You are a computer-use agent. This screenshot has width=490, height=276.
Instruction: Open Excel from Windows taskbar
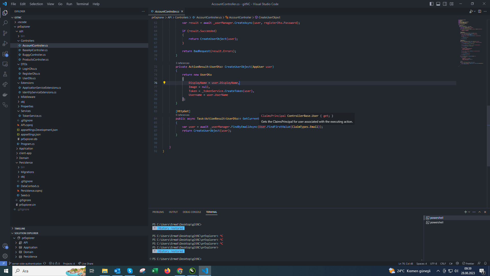(x=155, y=271)
